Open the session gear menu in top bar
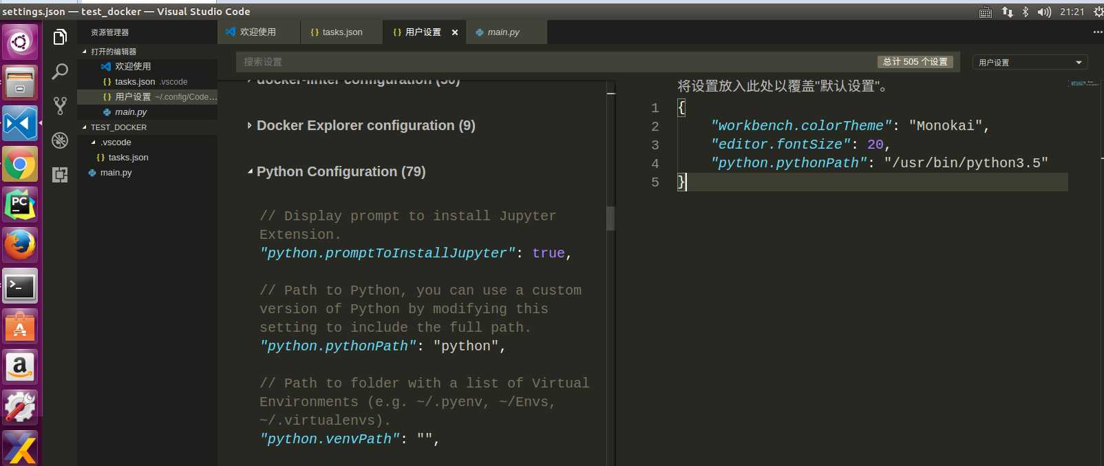This screenshot has width=1104, height=466. 1098,12
